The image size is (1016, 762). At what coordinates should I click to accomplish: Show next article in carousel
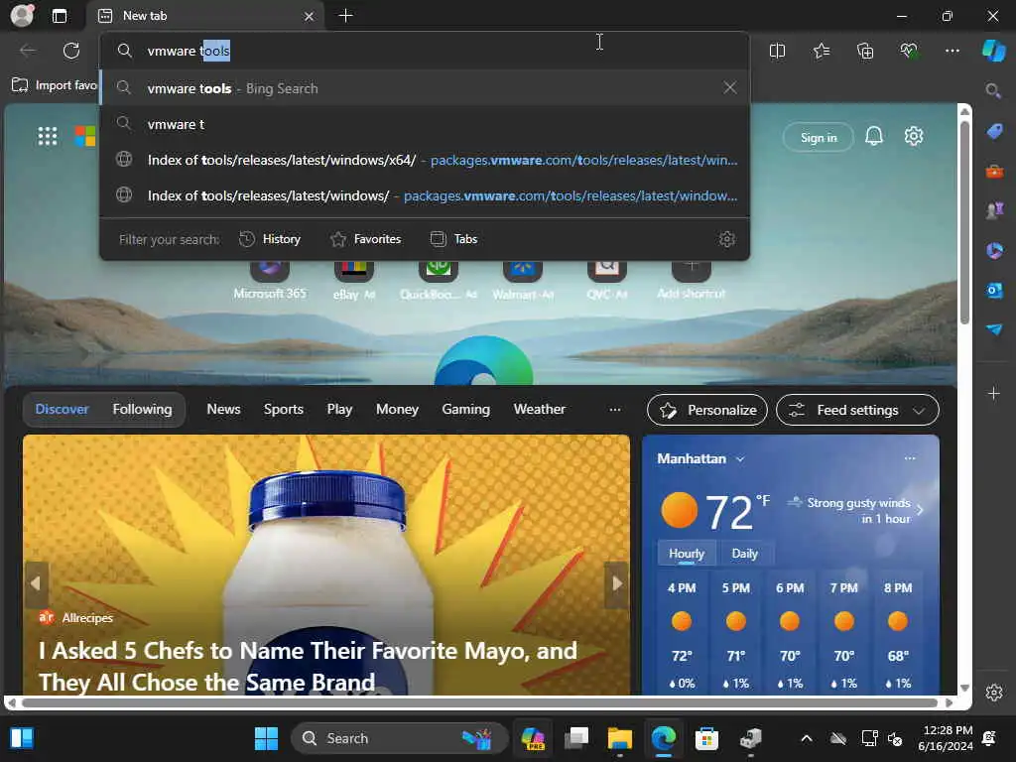tap(616, 583)
